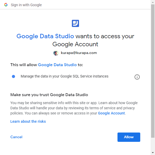Image resolution: width=155 pixels, height=155 pixels.
Task: Click the Google G logo
Action: tap(6, 5)
